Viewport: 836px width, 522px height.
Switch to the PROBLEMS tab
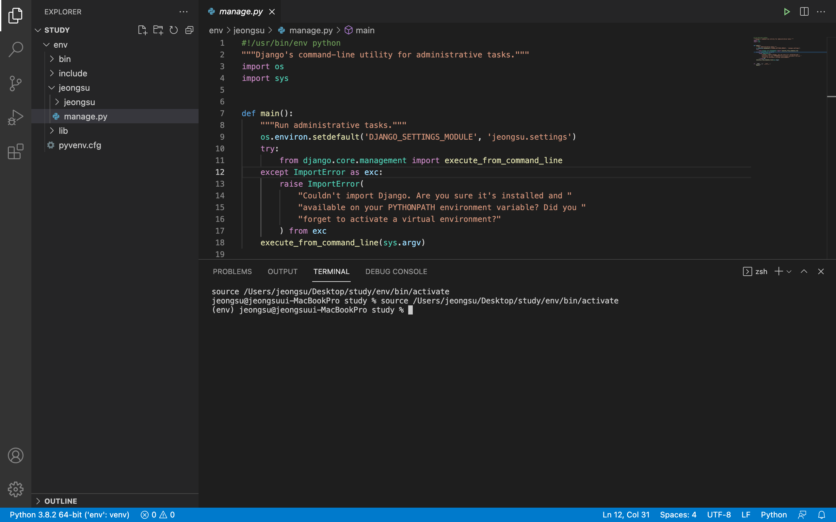tap(232, 271)
